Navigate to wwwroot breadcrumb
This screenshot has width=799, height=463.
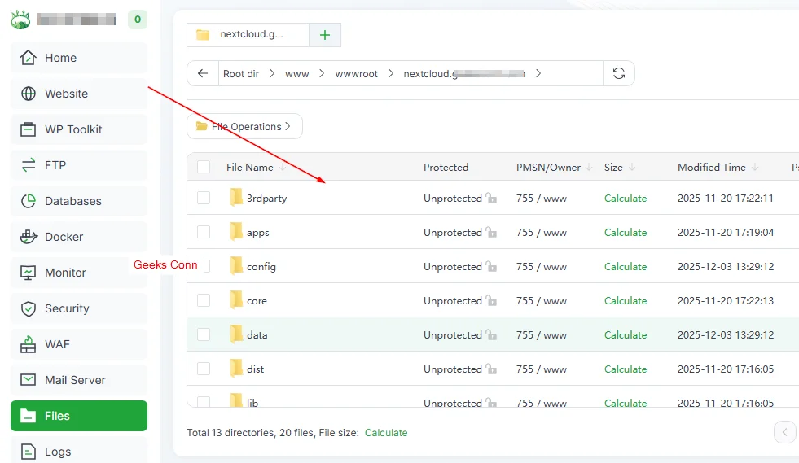(x=356, y=74)
